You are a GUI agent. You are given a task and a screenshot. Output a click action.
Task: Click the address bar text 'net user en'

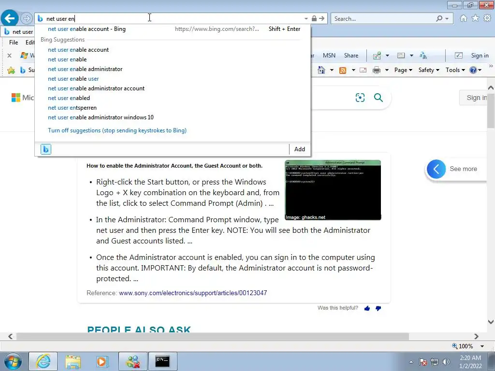point(60,19)
